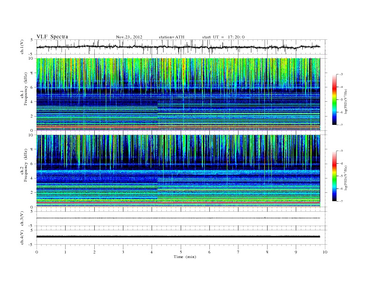366x283 pixels.
Task: Click the "VLF Spectra" title
Action: (x=52, y=37)
